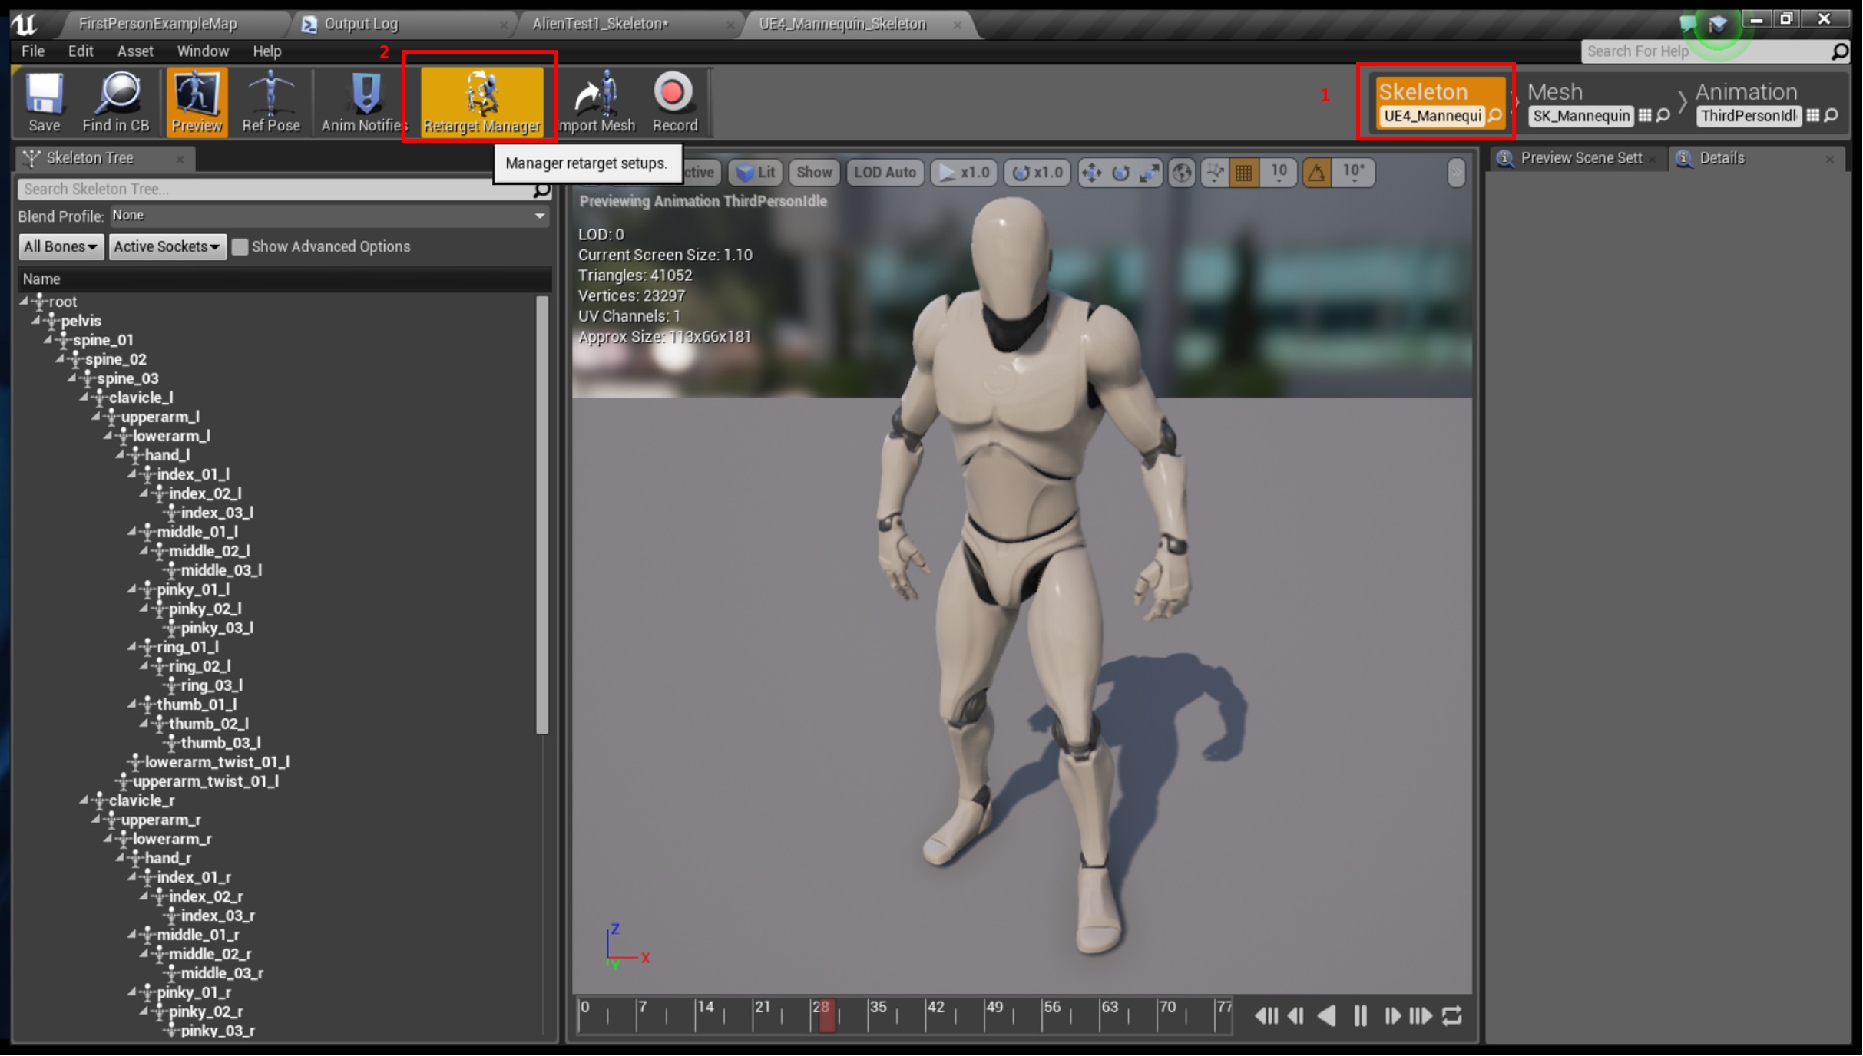Open the File menu
1863x1056 pixels.
pos(33,51)
